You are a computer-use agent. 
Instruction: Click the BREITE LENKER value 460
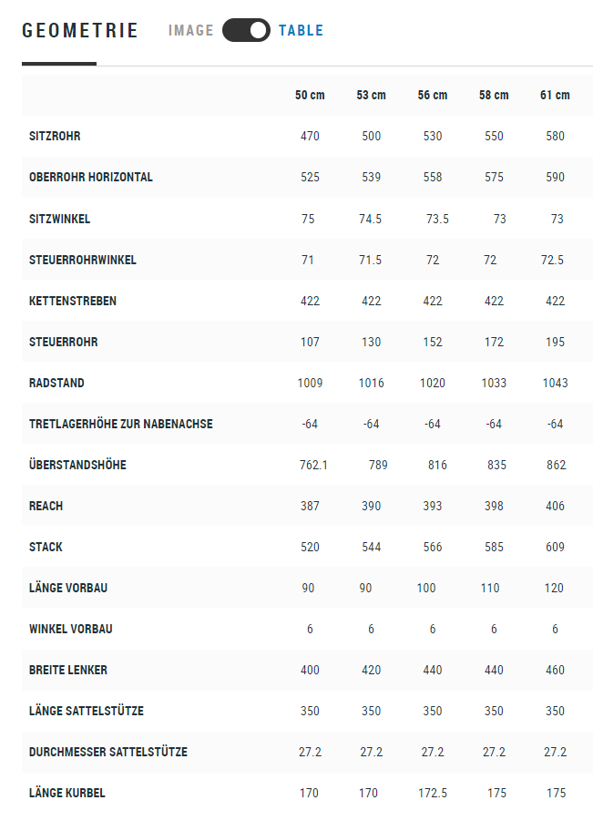(x=555, y=670)
